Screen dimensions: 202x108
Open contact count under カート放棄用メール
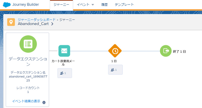[65, 73]
